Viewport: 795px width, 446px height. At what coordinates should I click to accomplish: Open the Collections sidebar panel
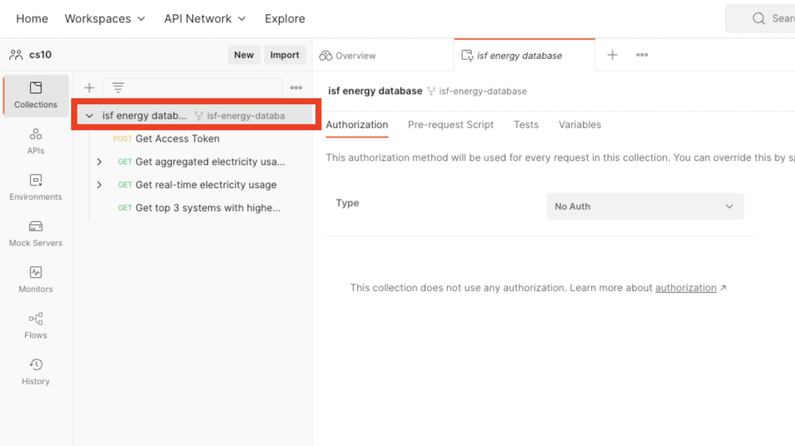click(36, 96)
